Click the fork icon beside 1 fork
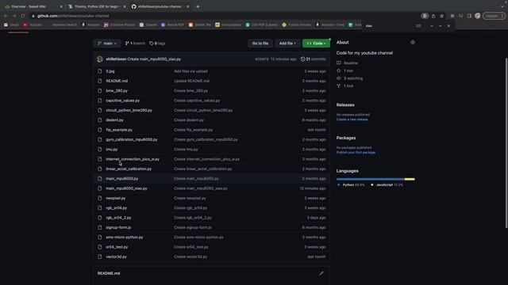This screenshot has height=285, width=508. pyautogui.click(x=339, y=86)
